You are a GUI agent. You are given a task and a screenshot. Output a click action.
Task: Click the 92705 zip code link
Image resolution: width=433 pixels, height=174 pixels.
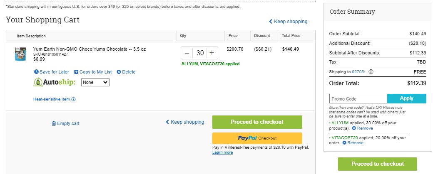[358, 72]
